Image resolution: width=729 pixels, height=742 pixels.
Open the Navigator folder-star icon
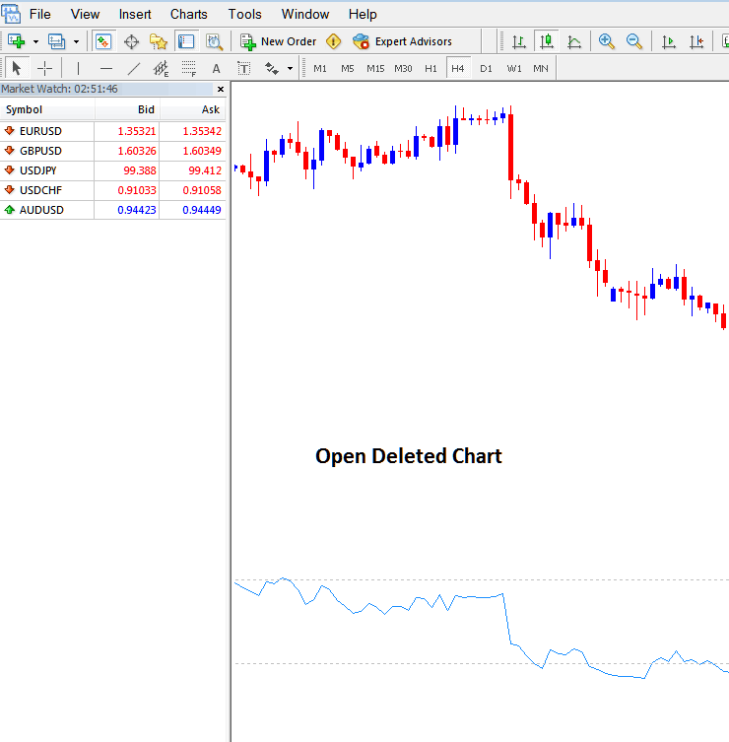158,41
